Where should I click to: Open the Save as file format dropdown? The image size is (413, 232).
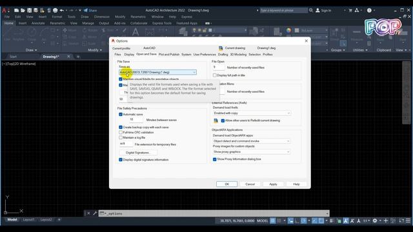(157, 72)
